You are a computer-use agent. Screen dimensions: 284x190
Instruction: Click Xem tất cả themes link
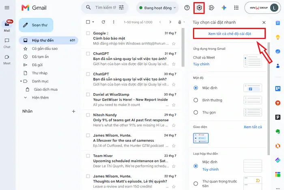[253, 127]
